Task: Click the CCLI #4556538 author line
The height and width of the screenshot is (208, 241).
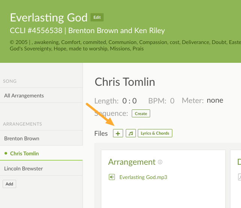Action: 87,30
